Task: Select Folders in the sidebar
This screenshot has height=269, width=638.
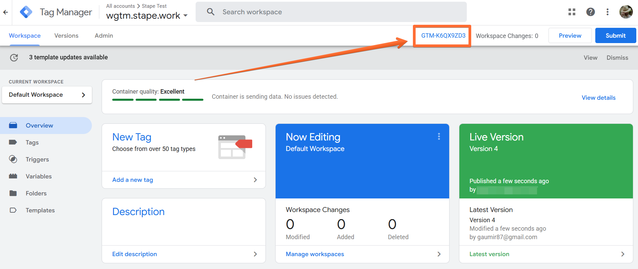Action: coord(46,193)
